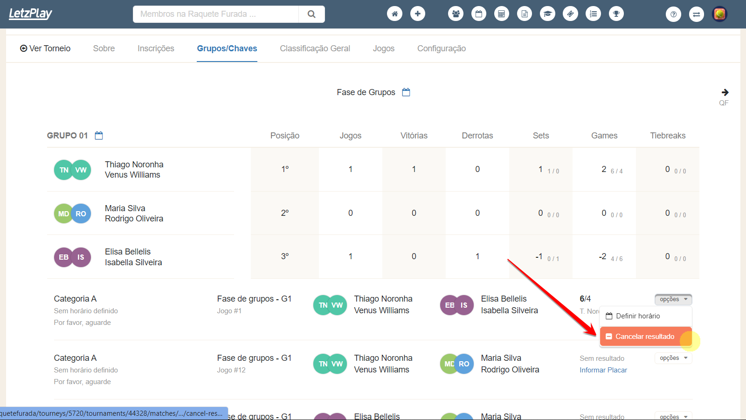The image size is (746, 420).
Task: Go to next phase QF arrow
Action: pos(725,92)
